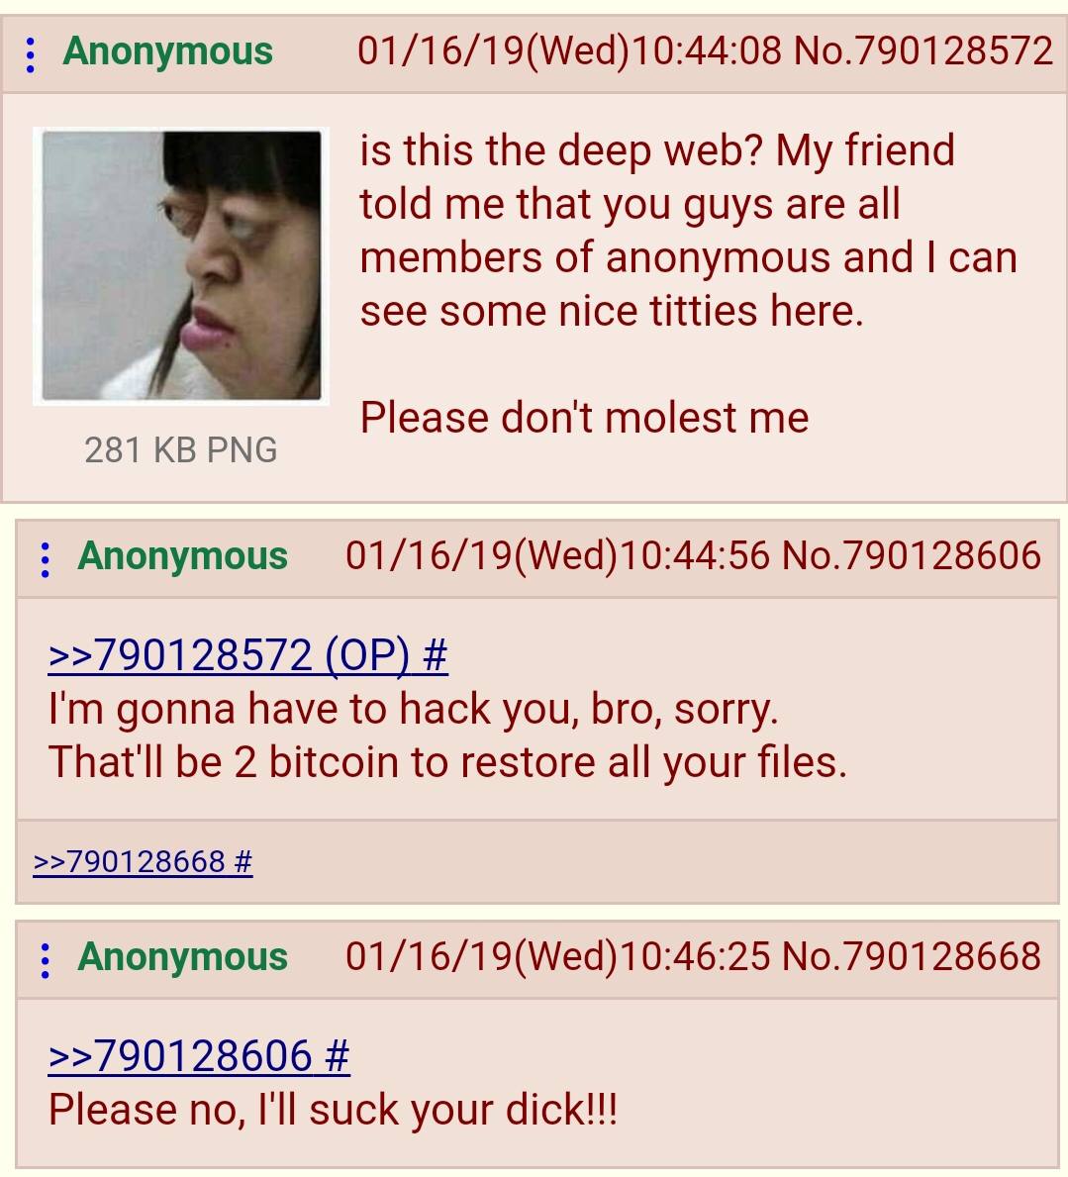Click post number No.790128572 in the OP header
Screen dimensions: 1068x1177
923,51
